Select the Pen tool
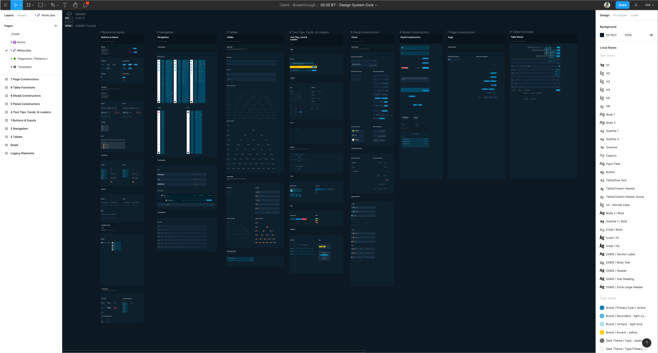 pyautogui.click(x=53, y=5)
